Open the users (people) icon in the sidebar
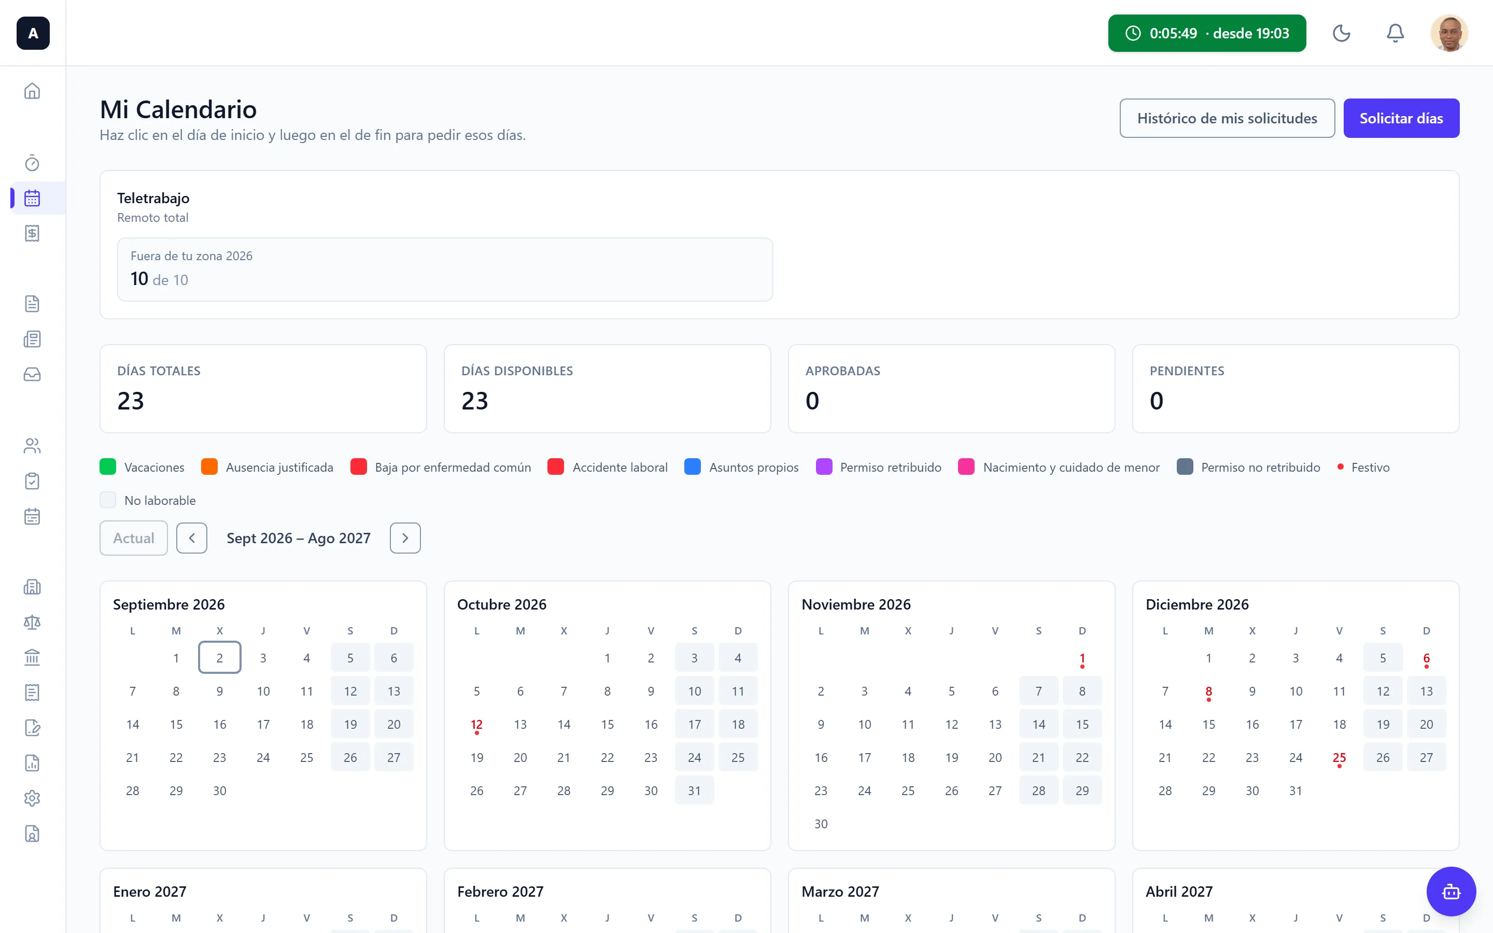This screenshot has height=933, width=1493. 32,446
